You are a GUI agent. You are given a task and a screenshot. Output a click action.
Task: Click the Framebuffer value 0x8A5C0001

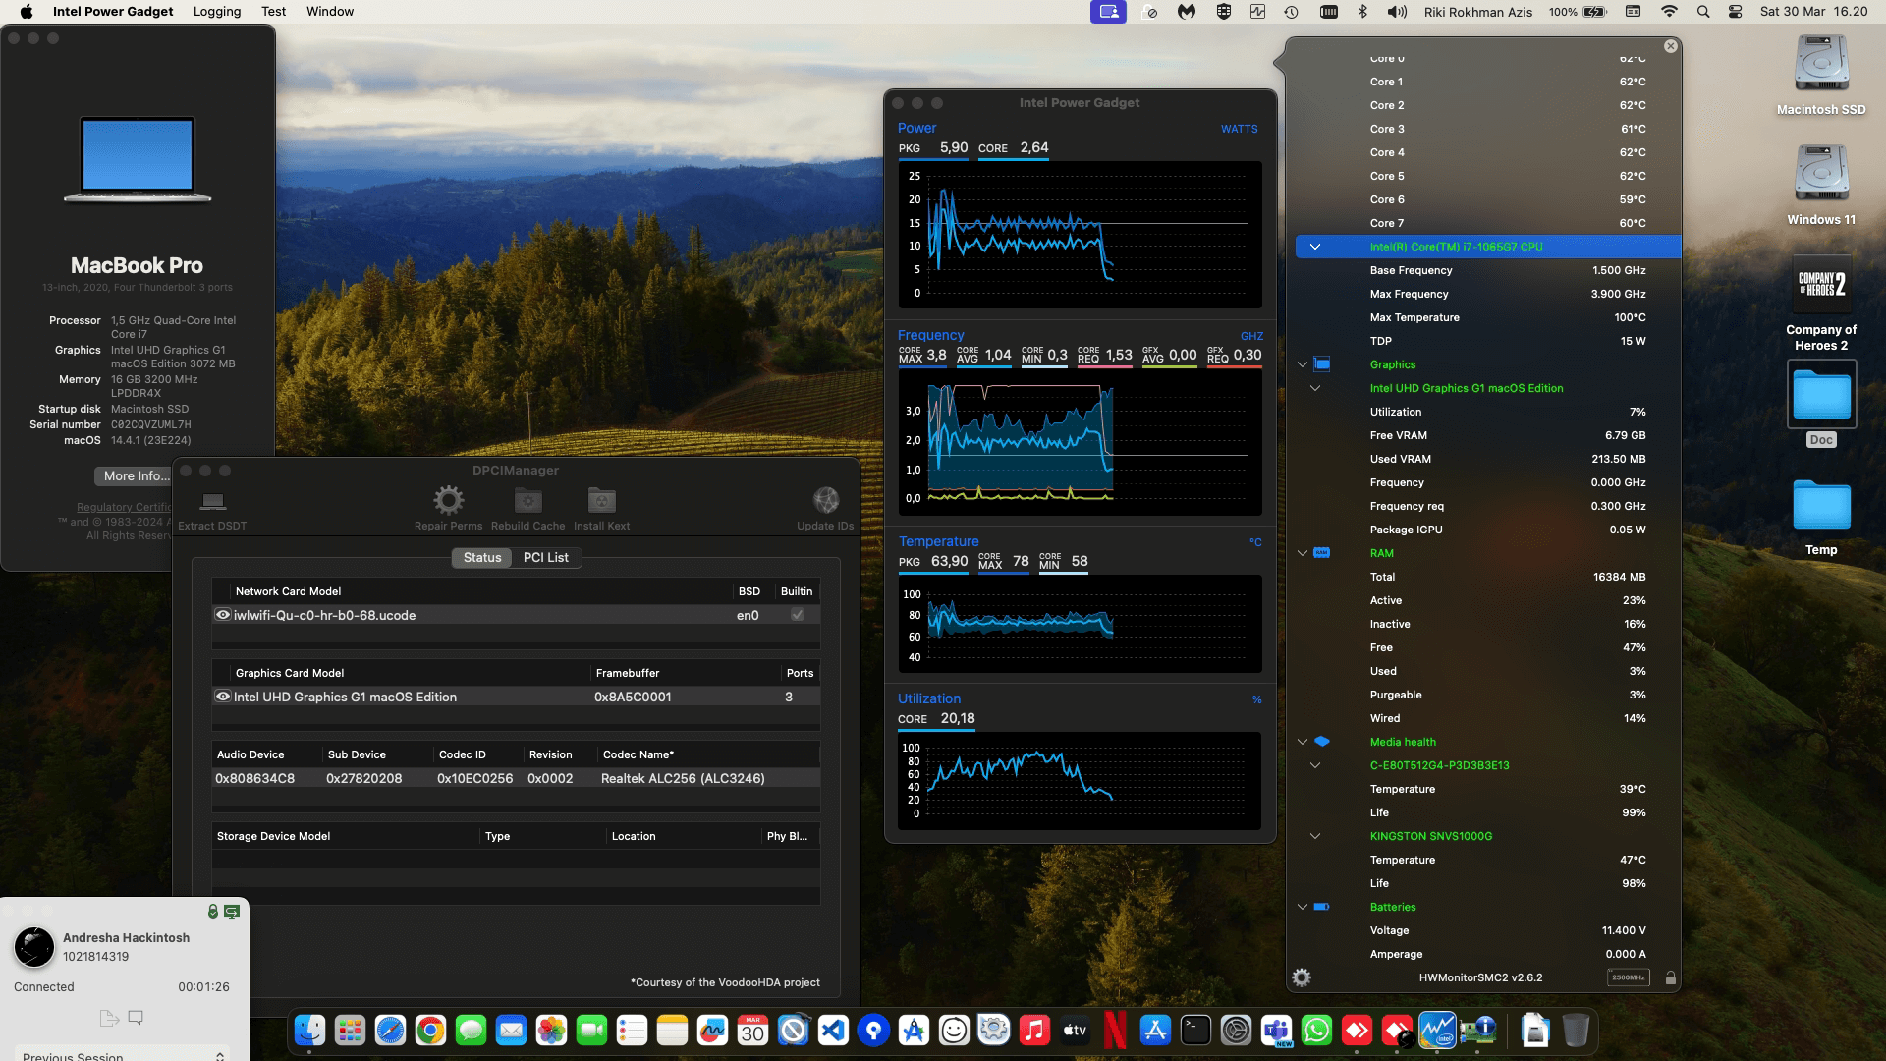click(x=633, y=697)
